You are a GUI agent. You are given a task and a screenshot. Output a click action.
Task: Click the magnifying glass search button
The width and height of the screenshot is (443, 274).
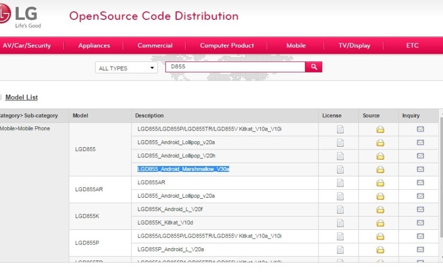coord(314,67)
